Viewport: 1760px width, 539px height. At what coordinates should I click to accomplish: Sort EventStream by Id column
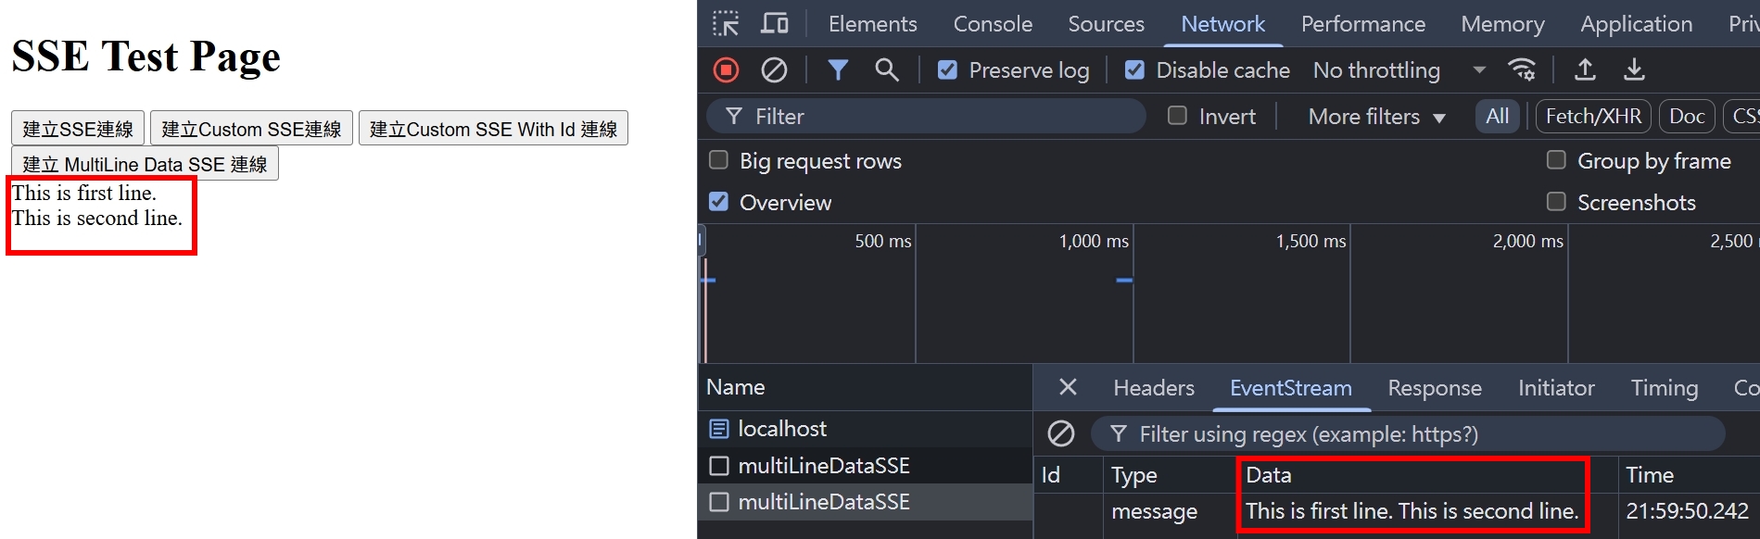(x=1068, y=475)
